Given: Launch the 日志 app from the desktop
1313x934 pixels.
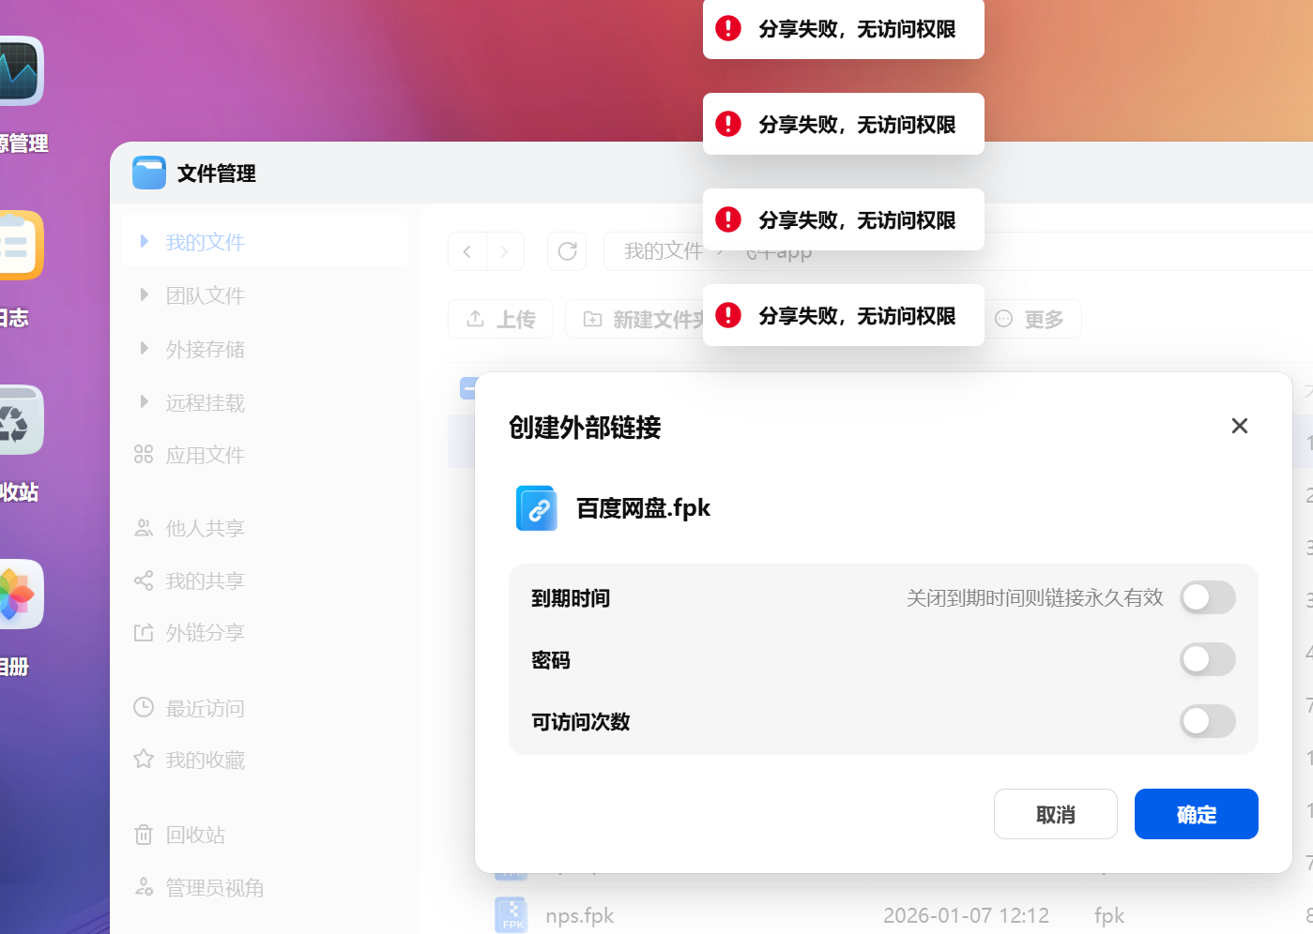Looking at the screenshot, I should coord(21,246).
